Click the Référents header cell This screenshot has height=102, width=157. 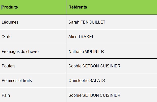click(x=112, y=7)
